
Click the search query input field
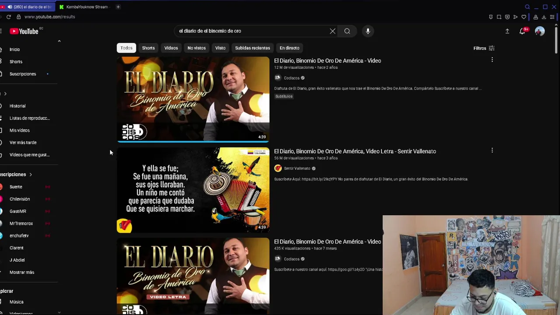point(252,31)
